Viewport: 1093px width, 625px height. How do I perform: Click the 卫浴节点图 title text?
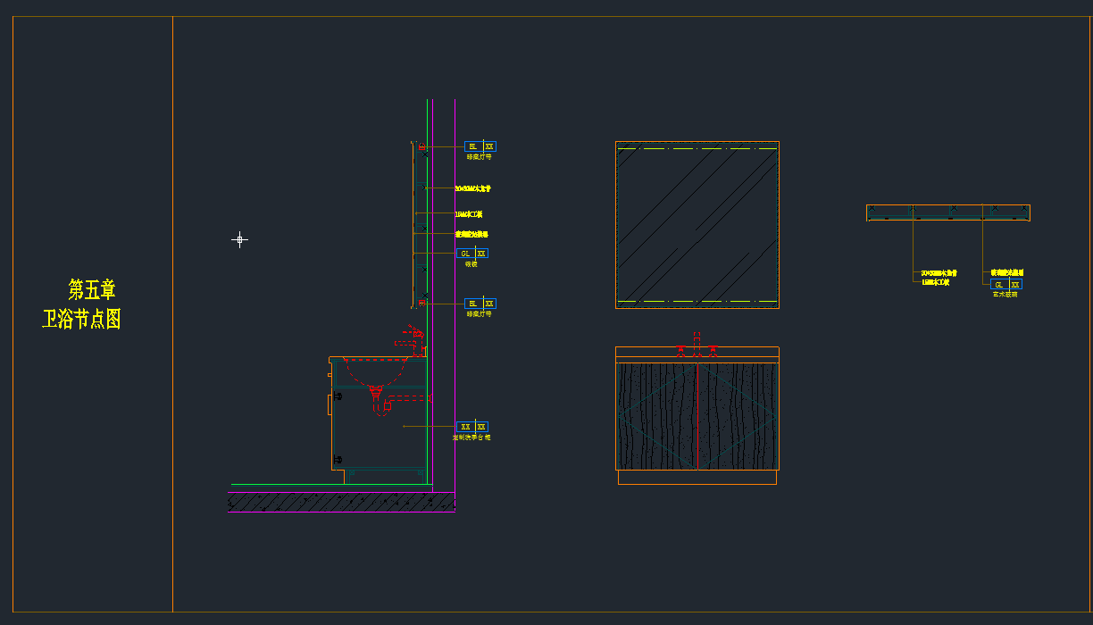(x=81, y=319)
